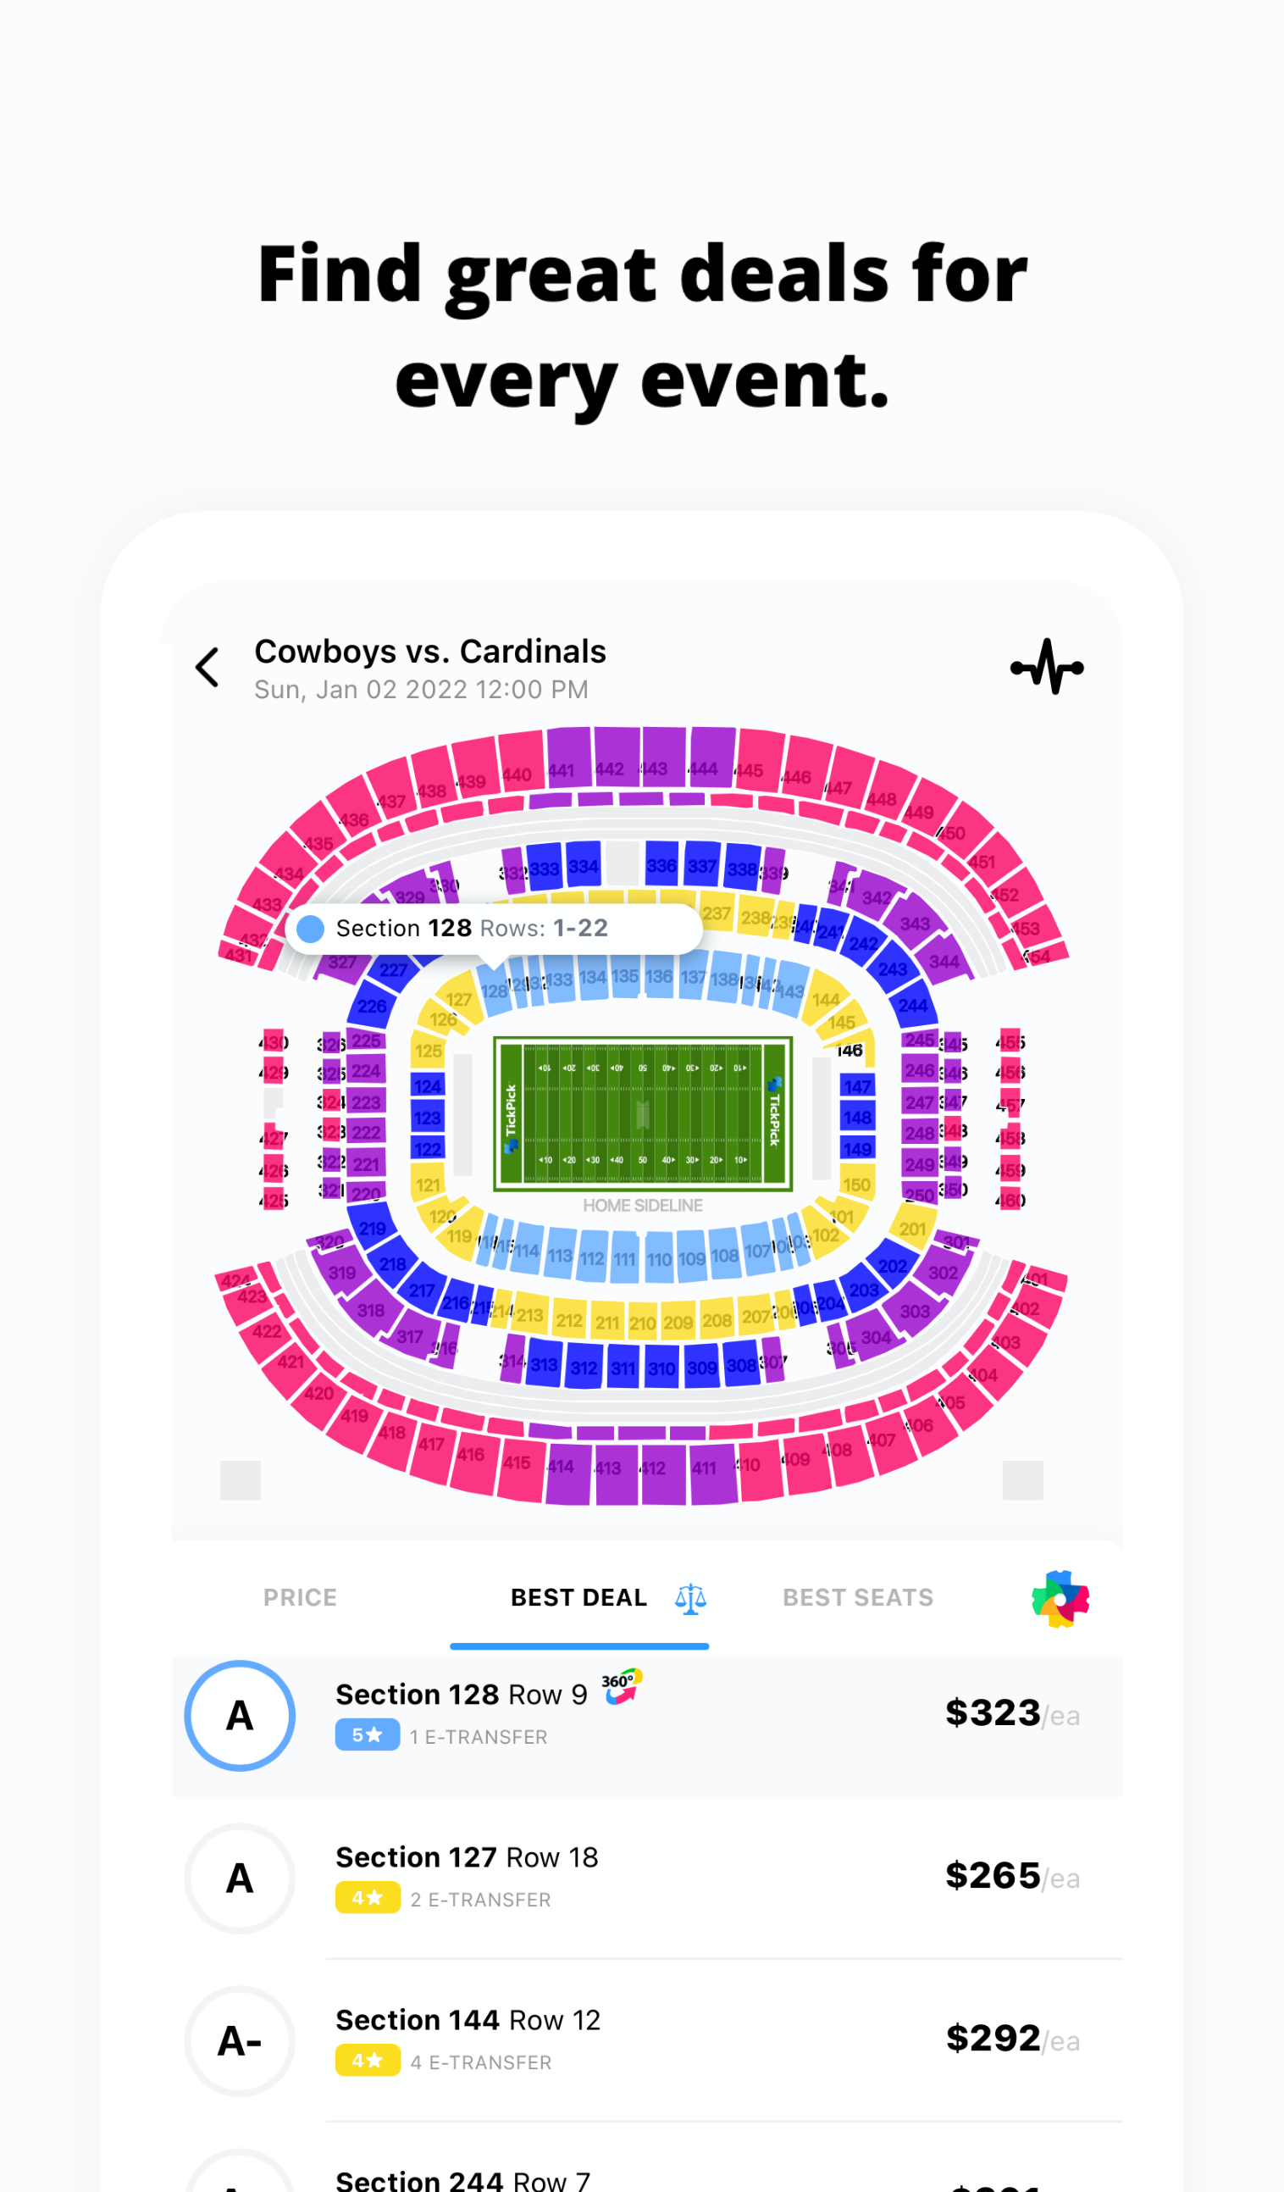
Task: Select section 136 on the seat map
Action: tap(658, 979)
